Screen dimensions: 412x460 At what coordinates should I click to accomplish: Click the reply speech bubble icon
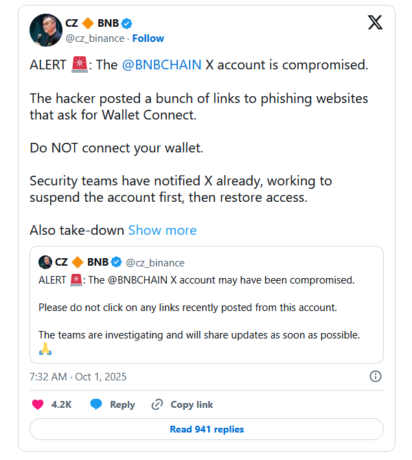pos(96,404)
